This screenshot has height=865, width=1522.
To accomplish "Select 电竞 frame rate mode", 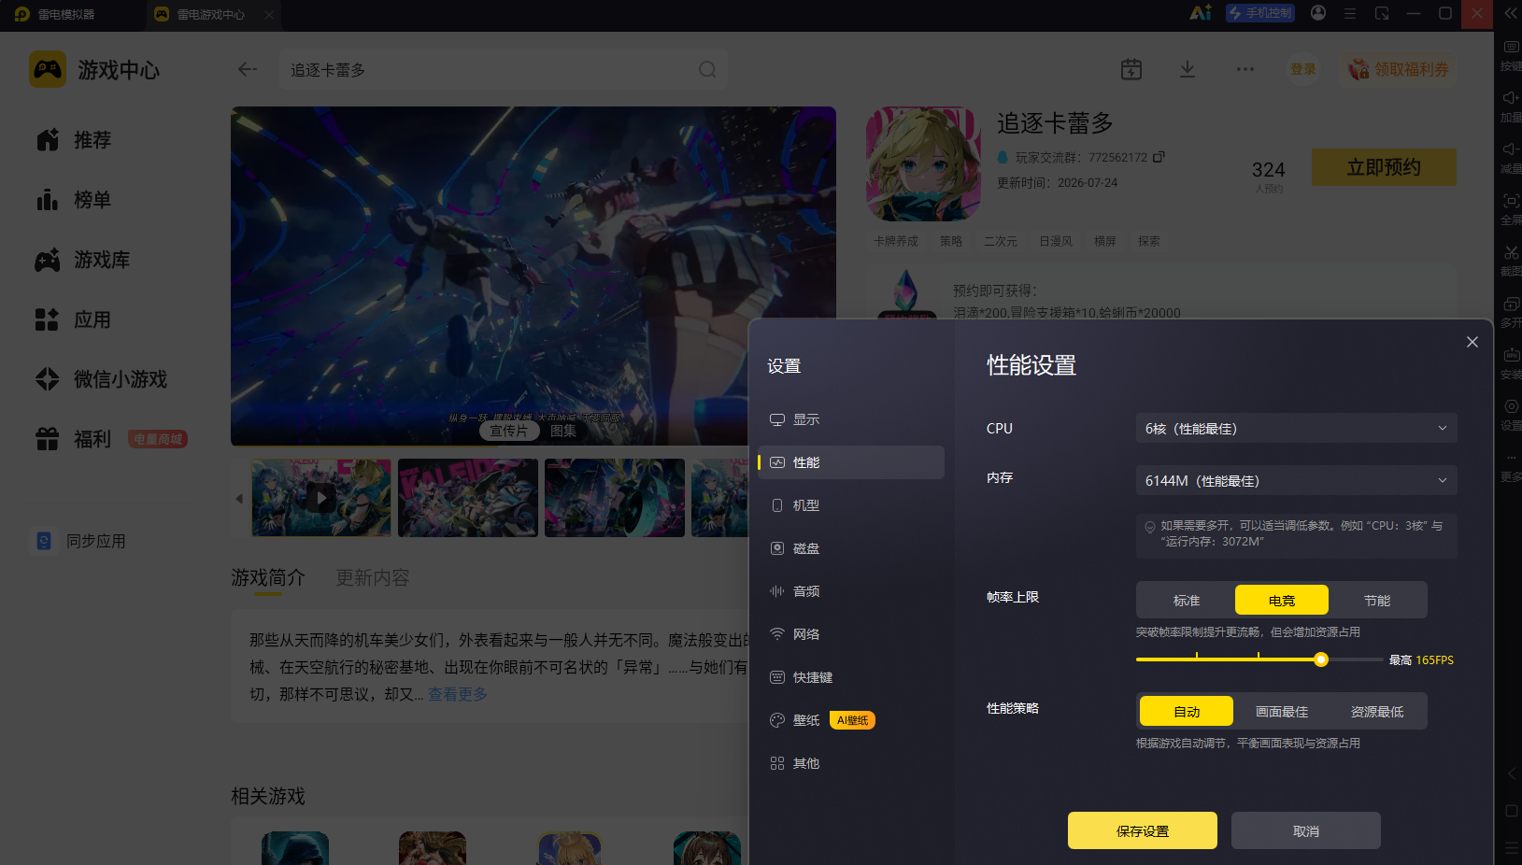I will [1282, 600].
